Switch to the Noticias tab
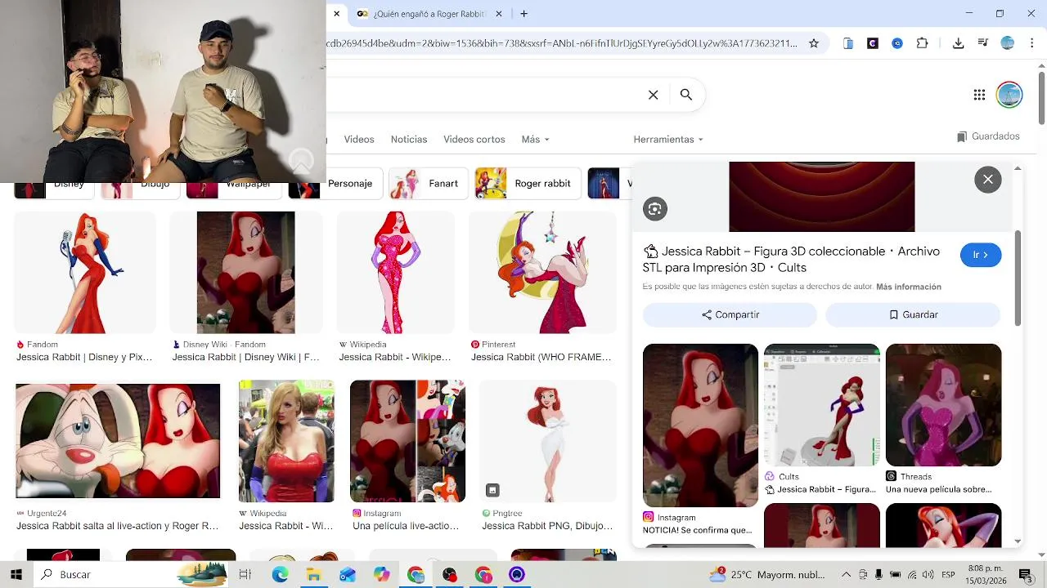 tap(409, 140)
